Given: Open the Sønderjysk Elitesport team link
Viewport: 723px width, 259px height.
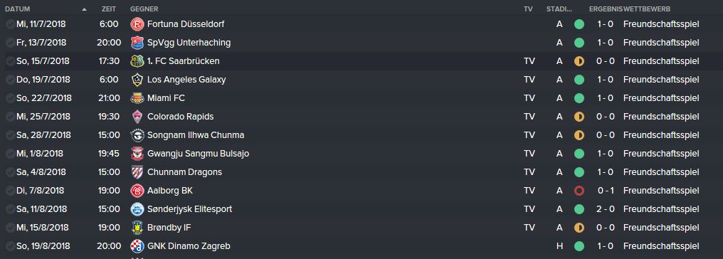Looking at the screenshot, I should click(189, 209).
